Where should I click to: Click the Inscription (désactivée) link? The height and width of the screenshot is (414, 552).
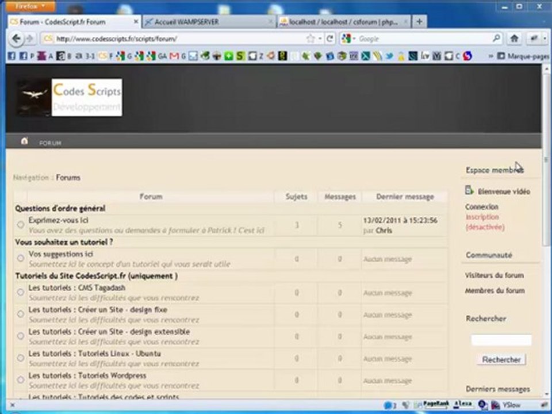[x=485, y=222]
